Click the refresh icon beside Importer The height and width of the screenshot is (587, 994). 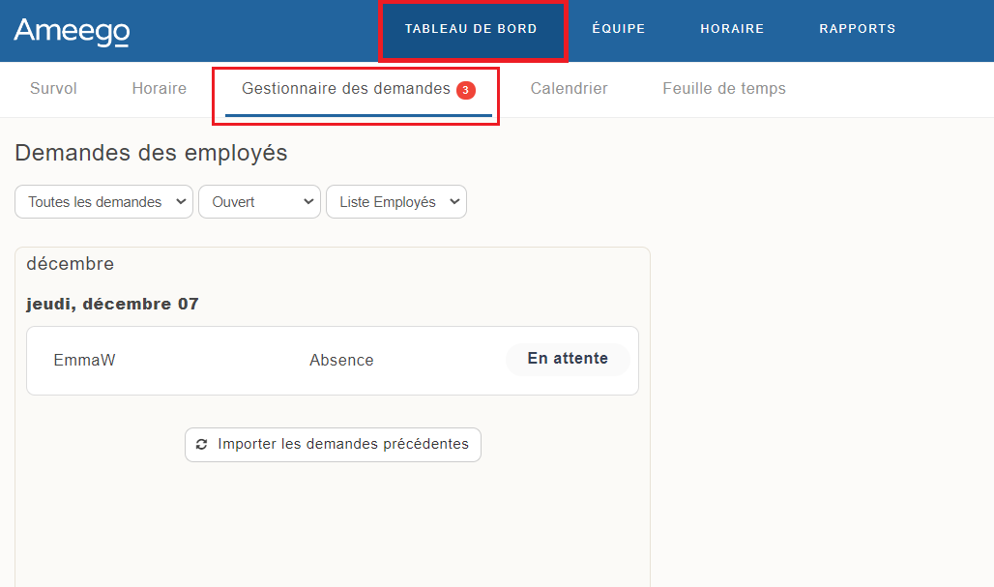(201, 445)
